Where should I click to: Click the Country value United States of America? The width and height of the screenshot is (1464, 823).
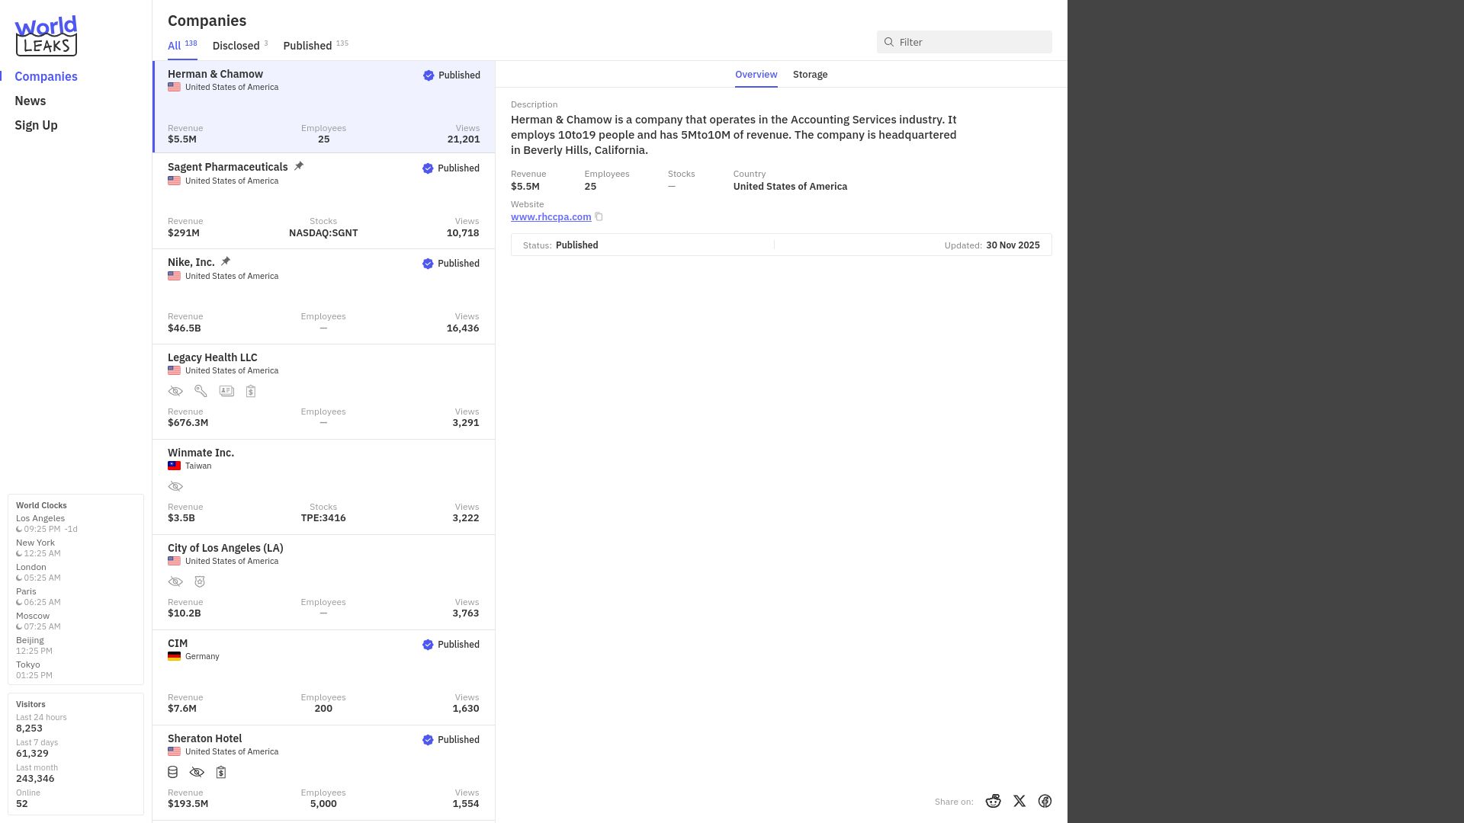(x=790, y=187)
